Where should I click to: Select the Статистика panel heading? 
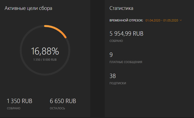(121, 8)
